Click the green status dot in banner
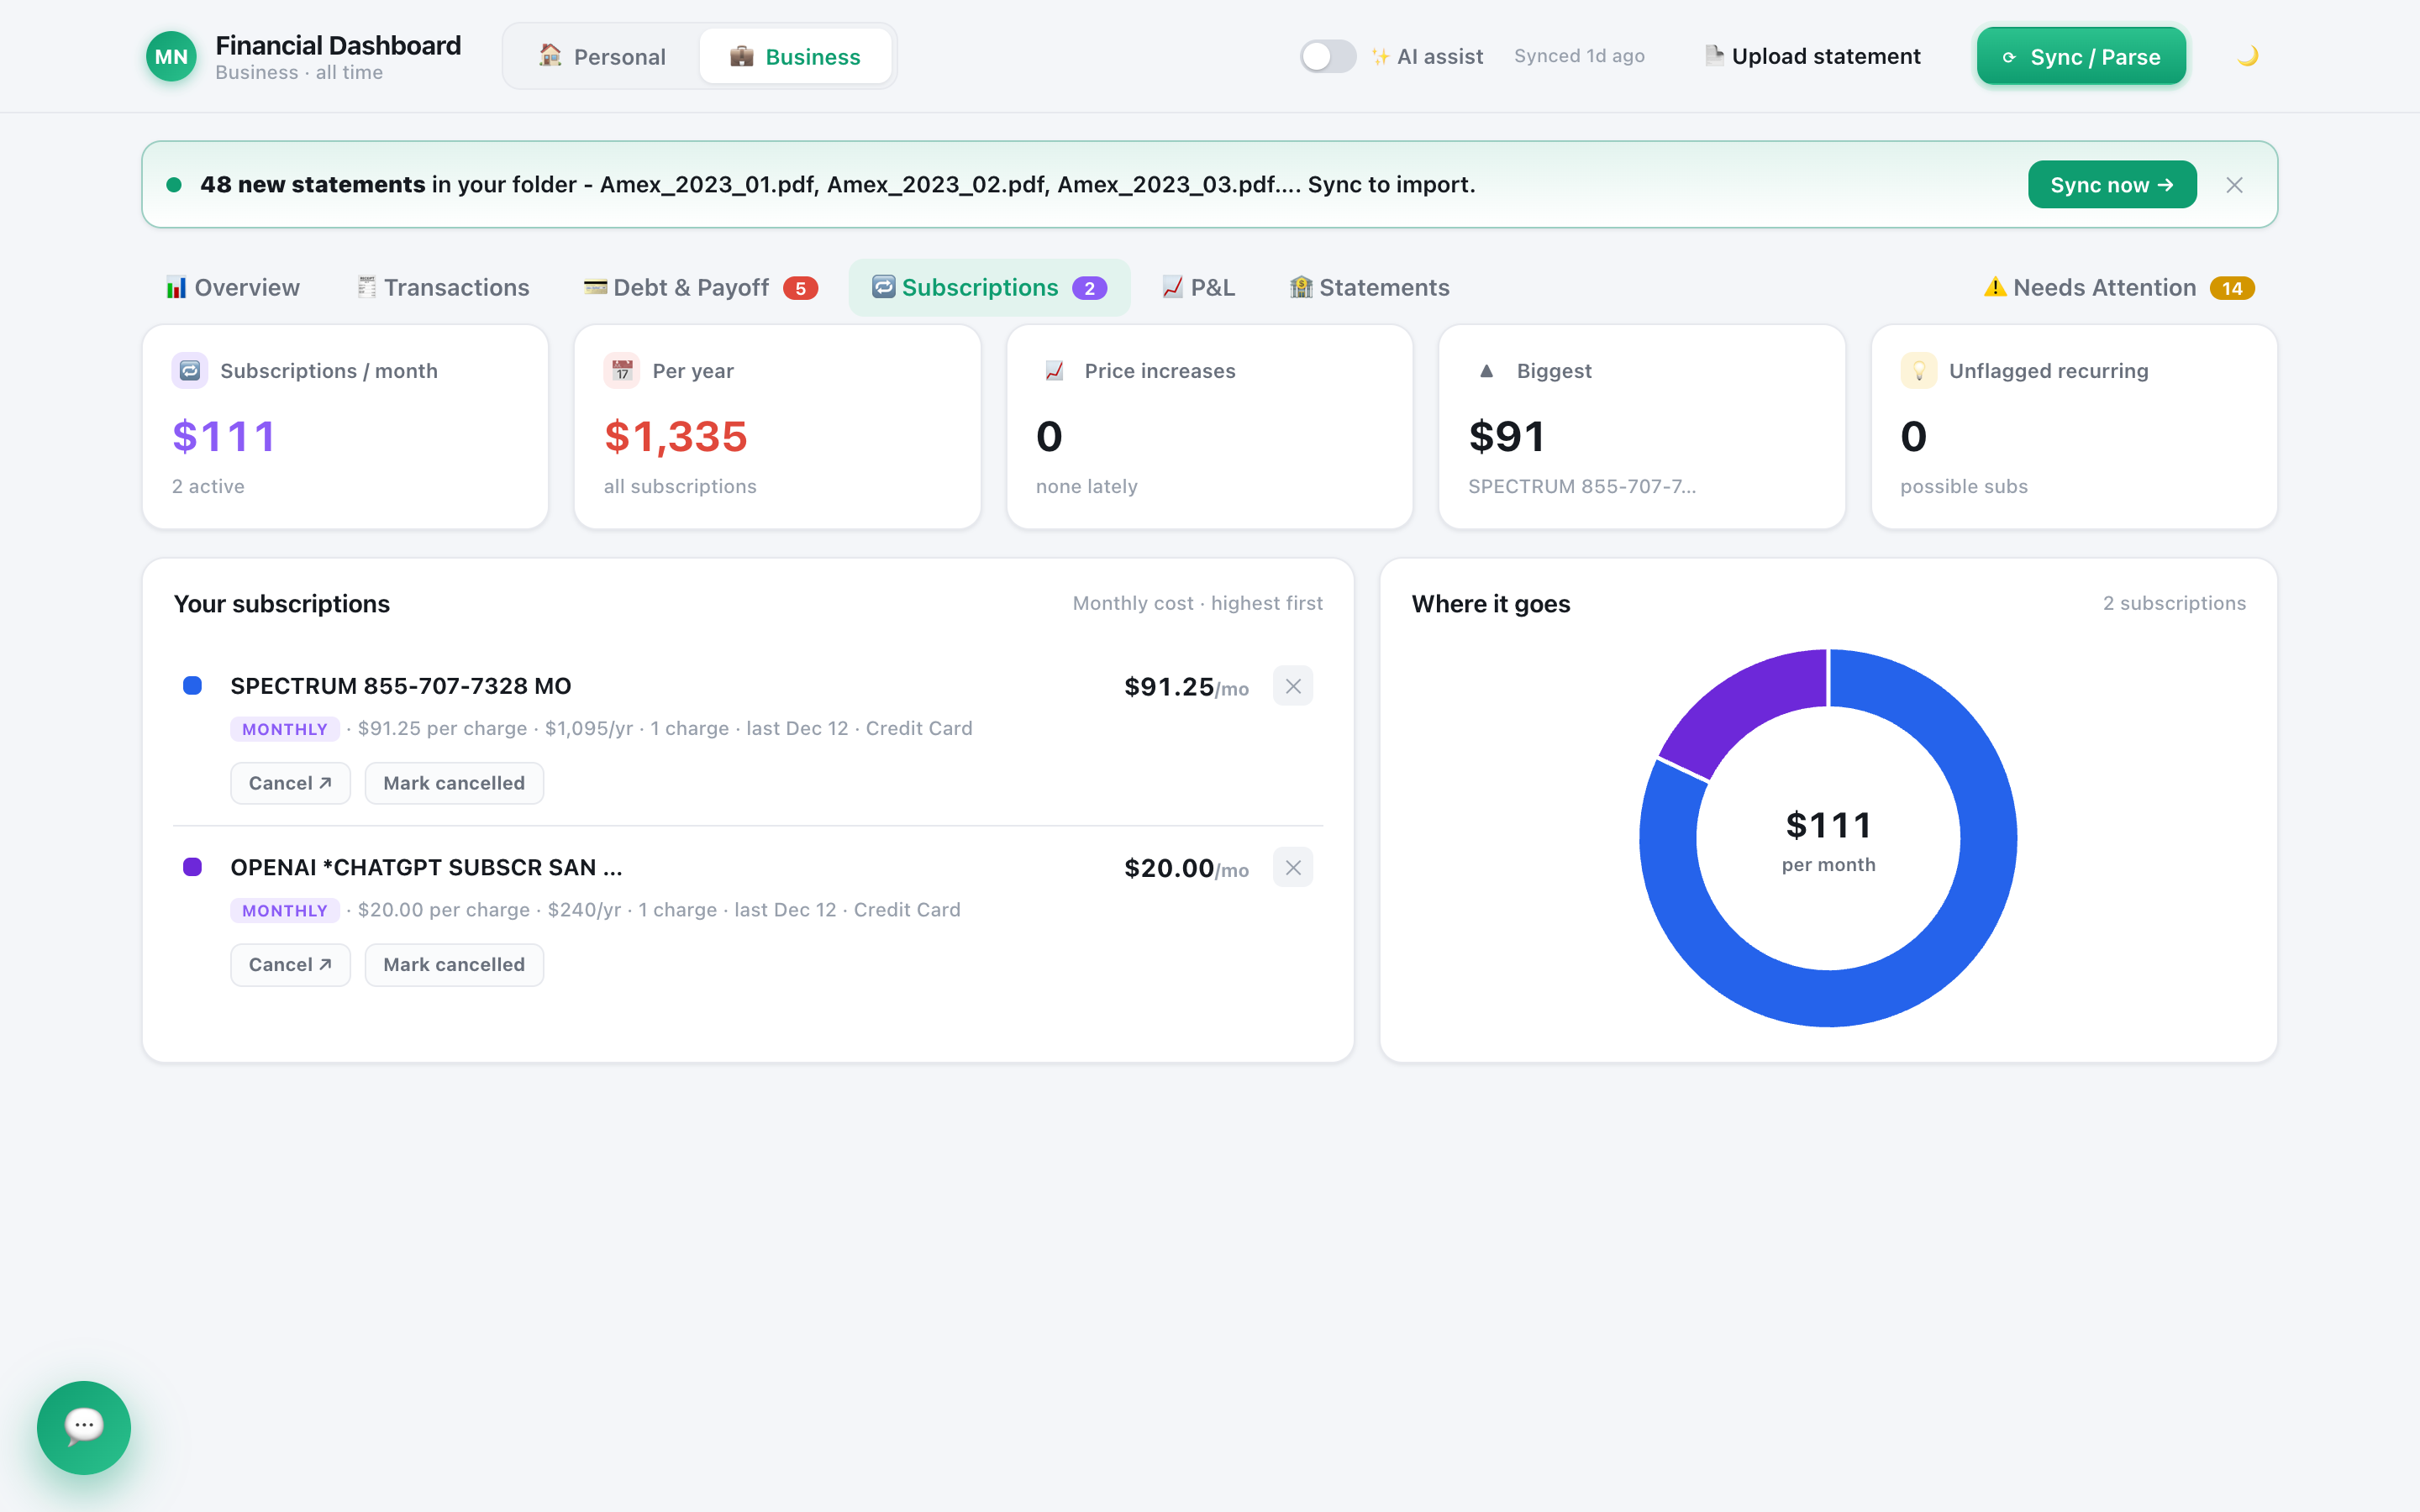This screenshot has width=2420, height=1512. point(174,185)
